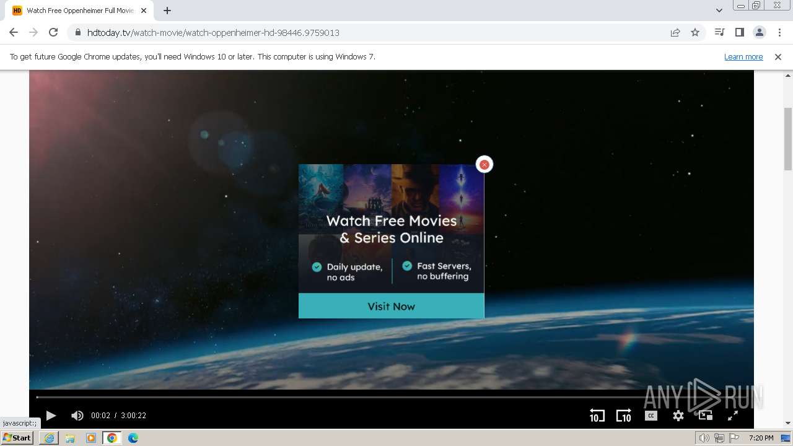Switch to Chrome taskbar icon

point(112,438)
